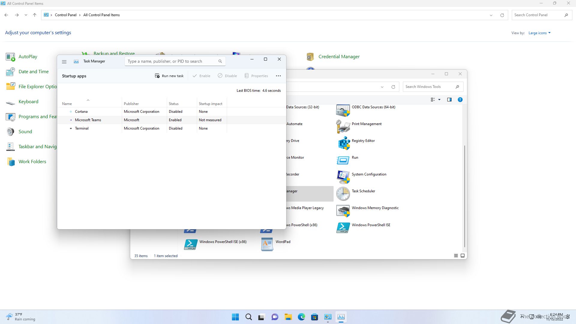Expand Windows Tools address dropdown
This screenshot has width=576, height=324.
coord(382,87)
